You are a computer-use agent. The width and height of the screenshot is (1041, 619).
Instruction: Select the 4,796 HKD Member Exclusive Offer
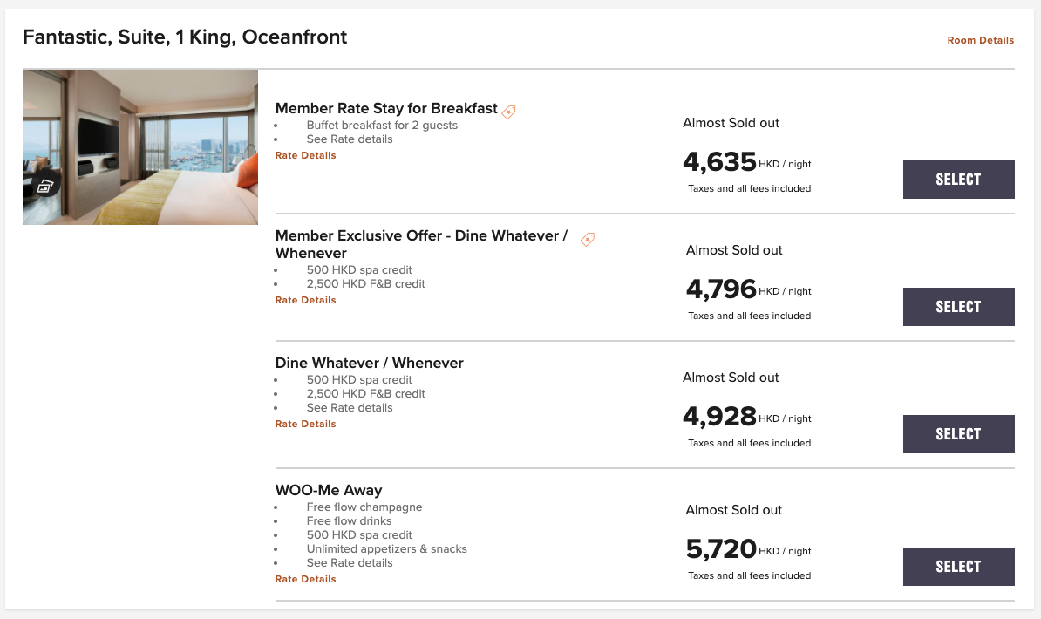(x=959, y=307)
